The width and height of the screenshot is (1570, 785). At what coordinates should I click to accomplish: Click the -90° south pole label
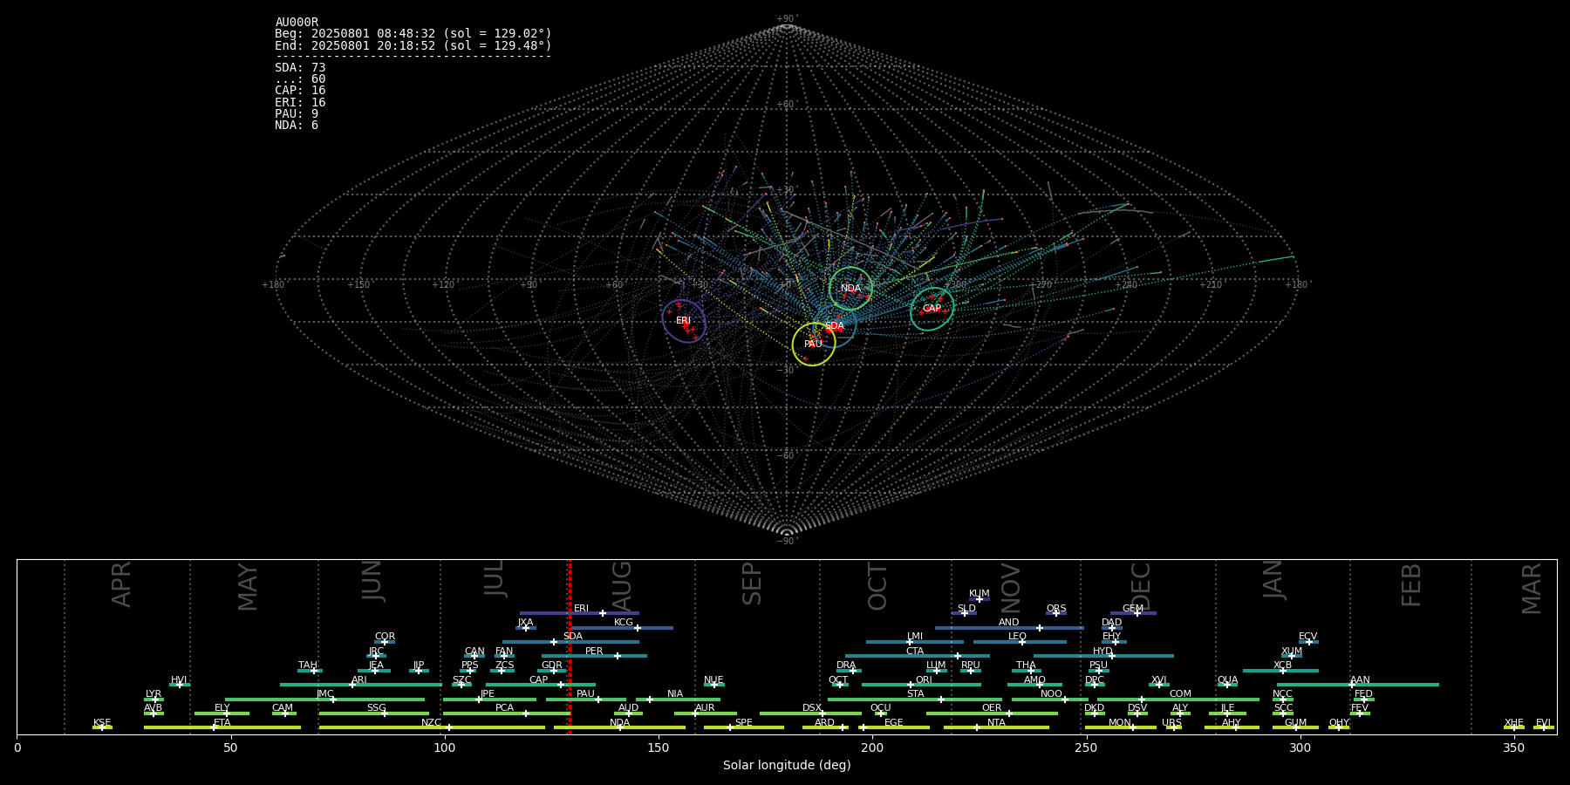pos(787,541)
